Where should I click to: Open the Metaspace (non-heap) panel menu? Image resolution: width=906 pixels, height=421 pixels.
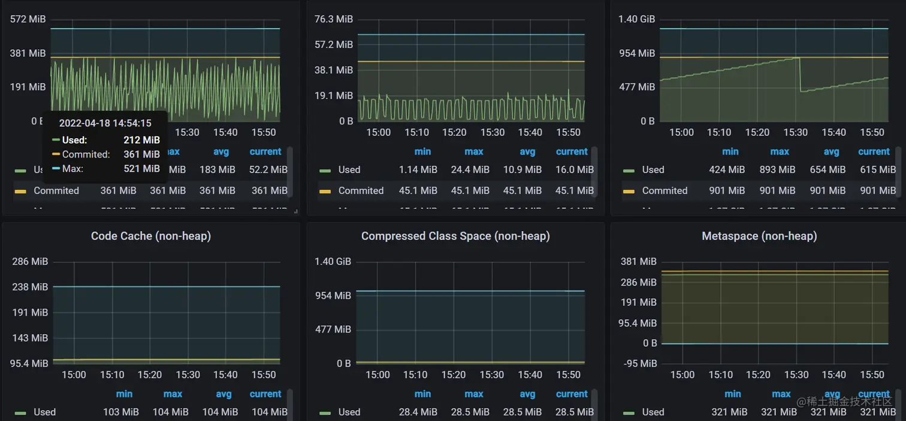click(x=759, y=236)
